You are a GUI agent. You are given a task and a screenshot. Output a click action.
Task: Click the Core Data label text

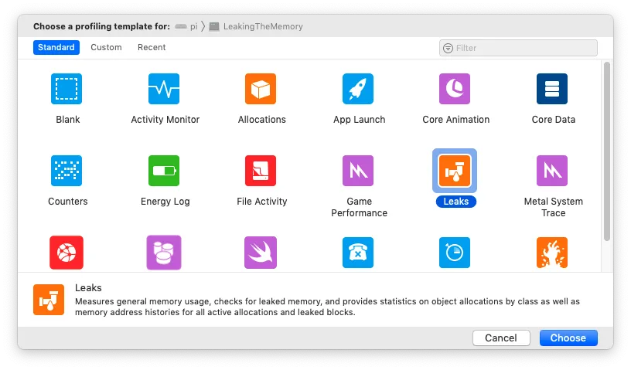point(554,120)
